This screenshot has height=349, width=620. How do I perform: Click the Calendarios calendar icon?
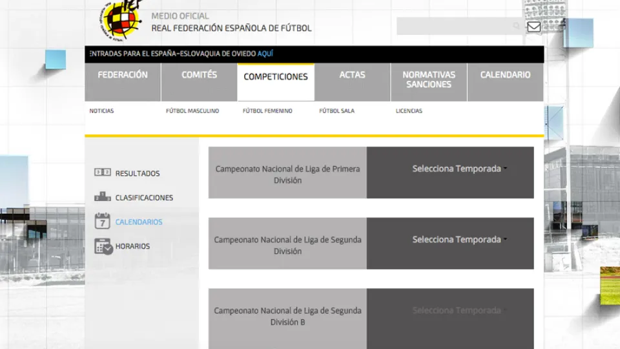[x=103, y=221]
